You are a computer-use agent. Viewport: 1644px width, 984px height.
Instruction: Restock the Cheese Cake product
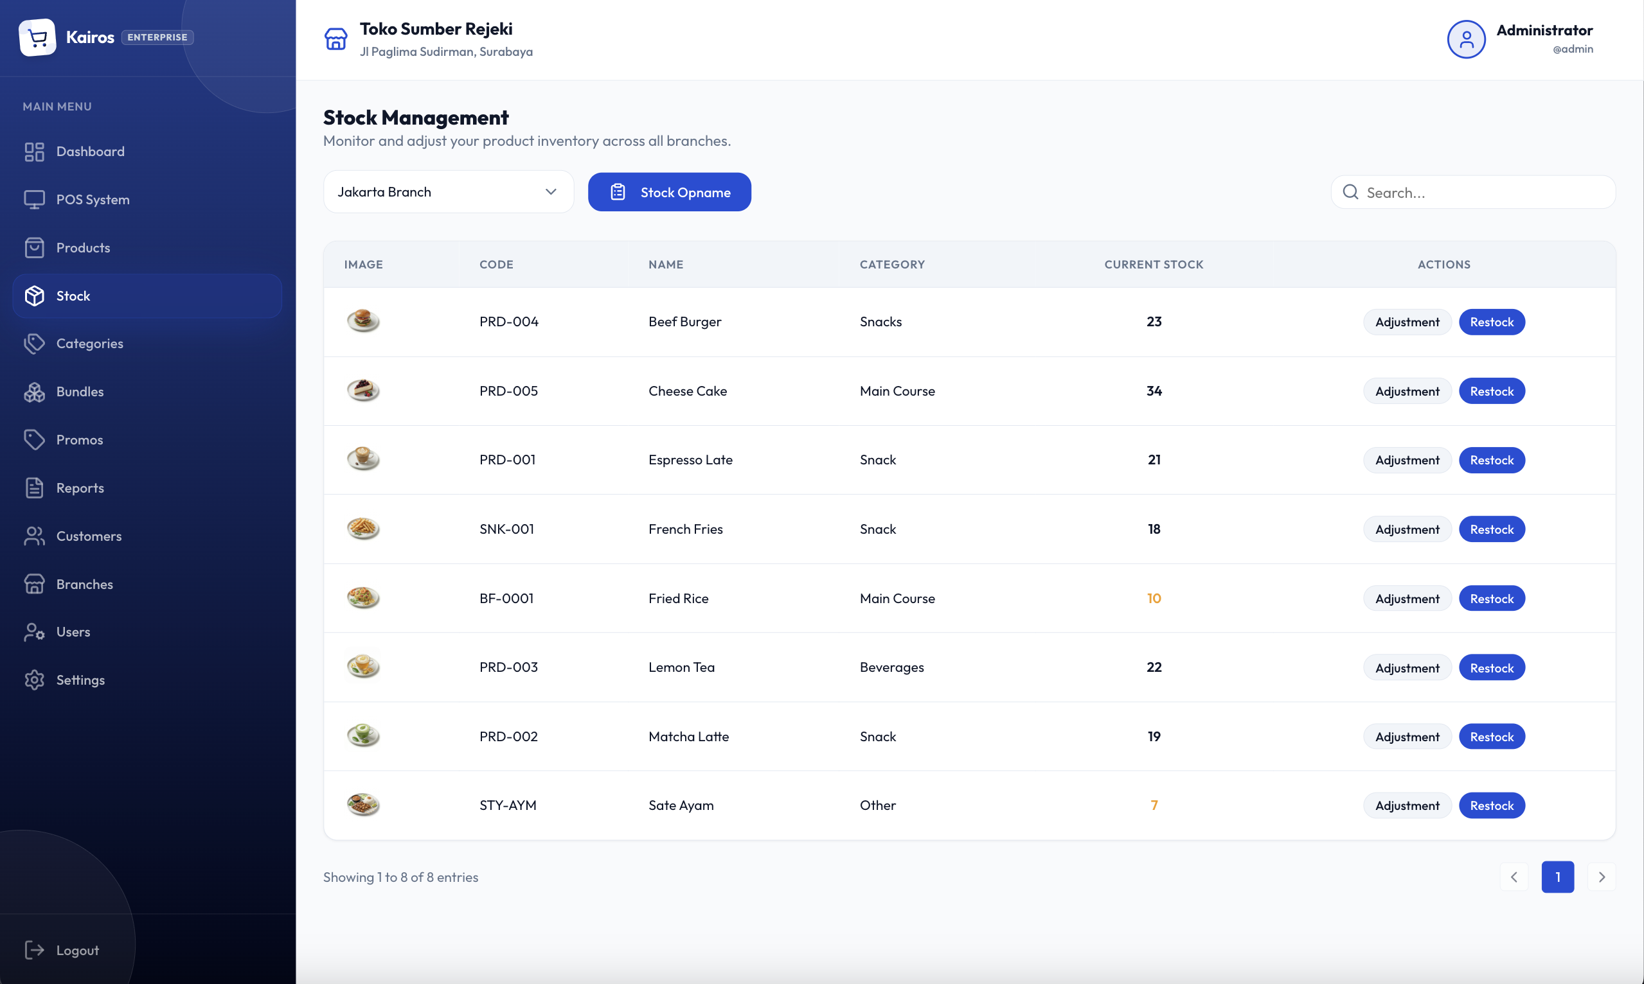pyautogui.click(x=1492, y=391)
